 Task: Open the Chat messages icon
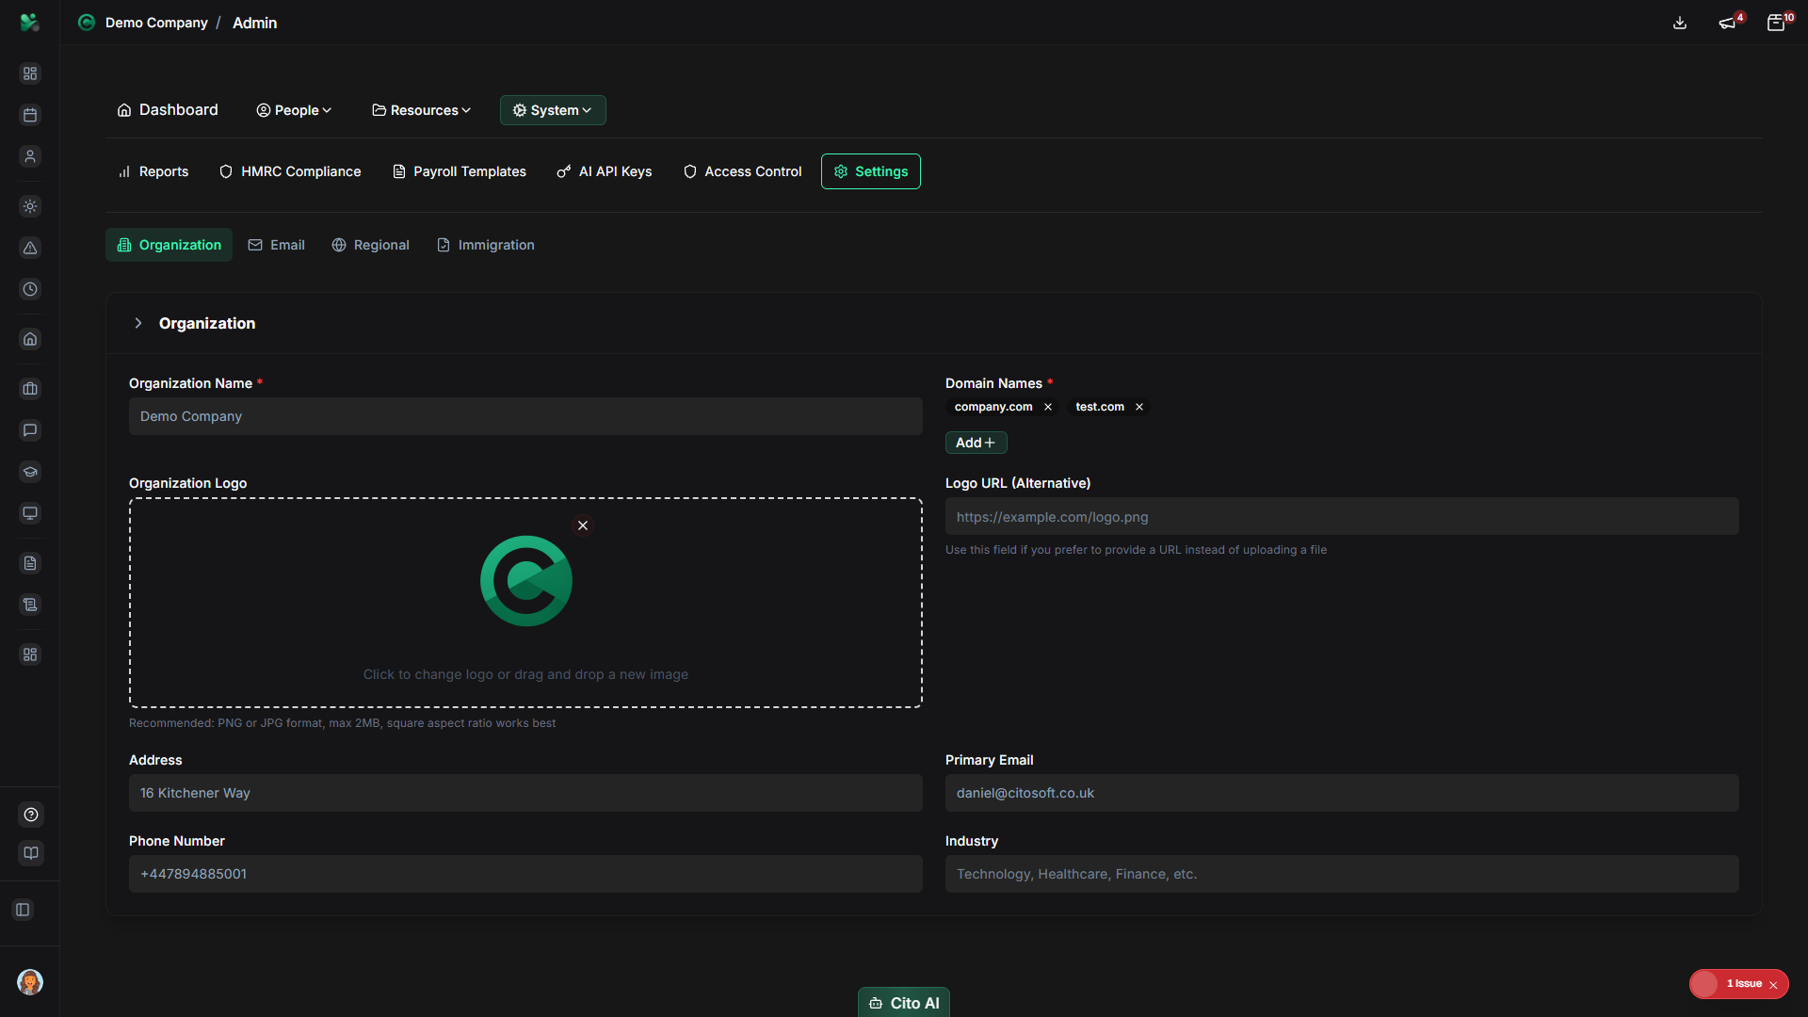coord(30,430)
